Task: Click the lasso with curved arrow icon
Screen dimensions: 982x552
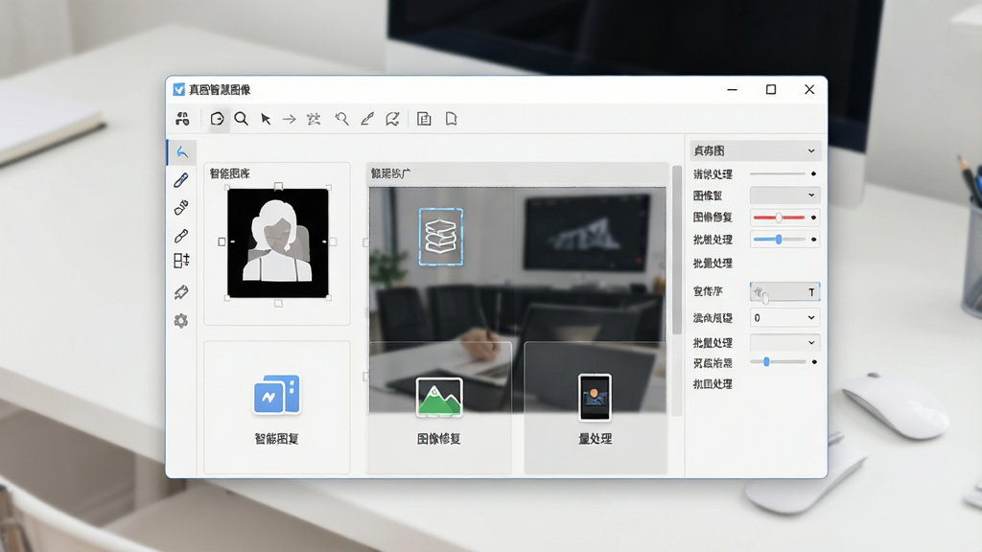Action: pyautogui.click(x=392, y=119)
